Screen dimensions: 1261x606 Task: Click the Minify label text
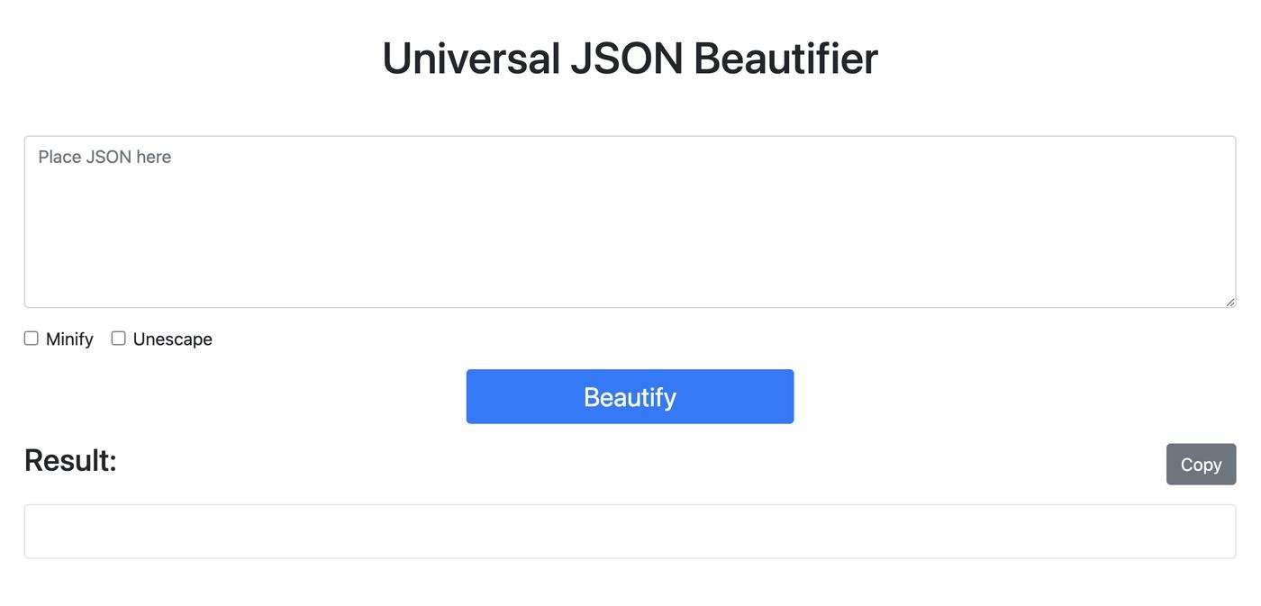(x=69, y=339)
